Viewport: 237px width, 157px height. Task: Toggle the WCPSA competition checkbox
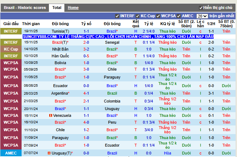click(x=158, y=16)
